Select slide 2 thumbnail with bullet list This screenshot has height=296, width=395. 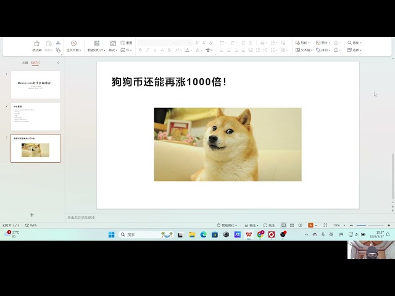click(36, 117)
